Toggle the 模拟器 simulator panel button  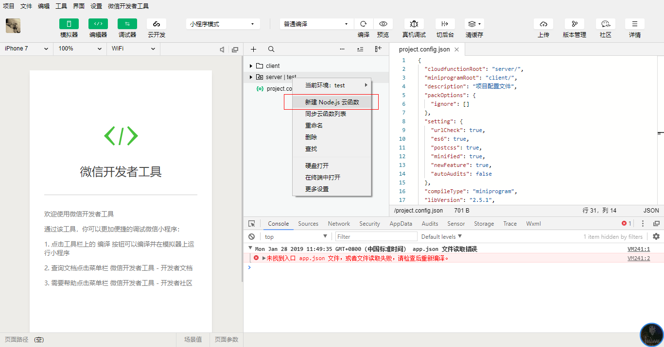(x=69, y=24)
